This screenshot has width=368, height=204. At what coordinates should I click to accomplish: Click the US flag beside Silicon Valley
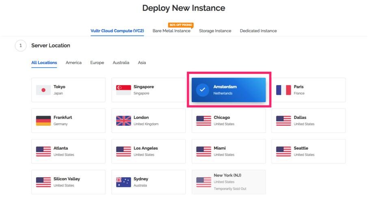coord(43,182)
